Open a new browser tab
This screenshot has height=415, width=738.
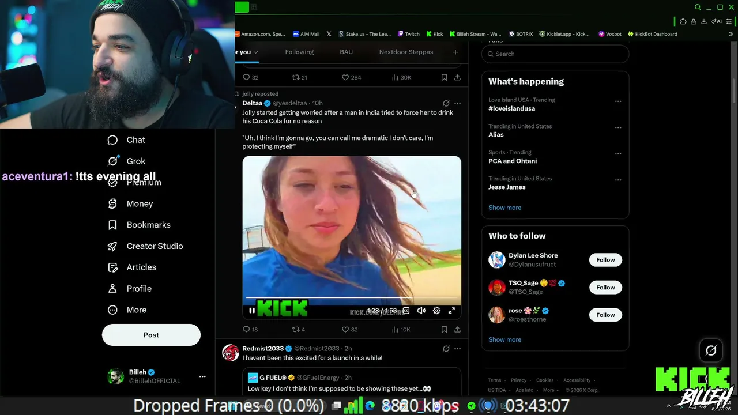point(254,7)
